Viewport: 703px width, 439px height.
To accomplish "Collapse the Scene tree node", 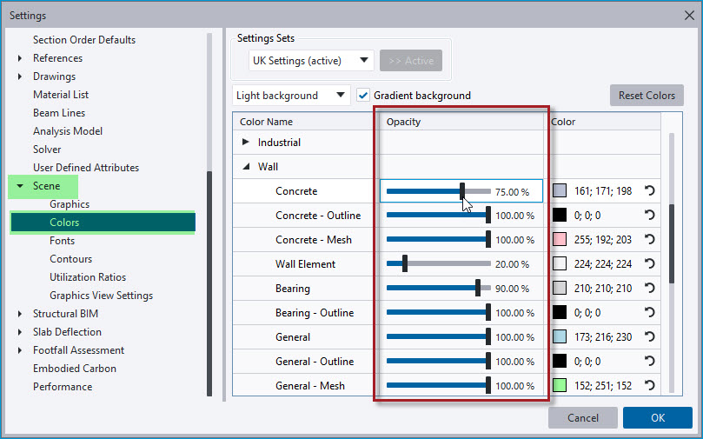I will point(20,186).
